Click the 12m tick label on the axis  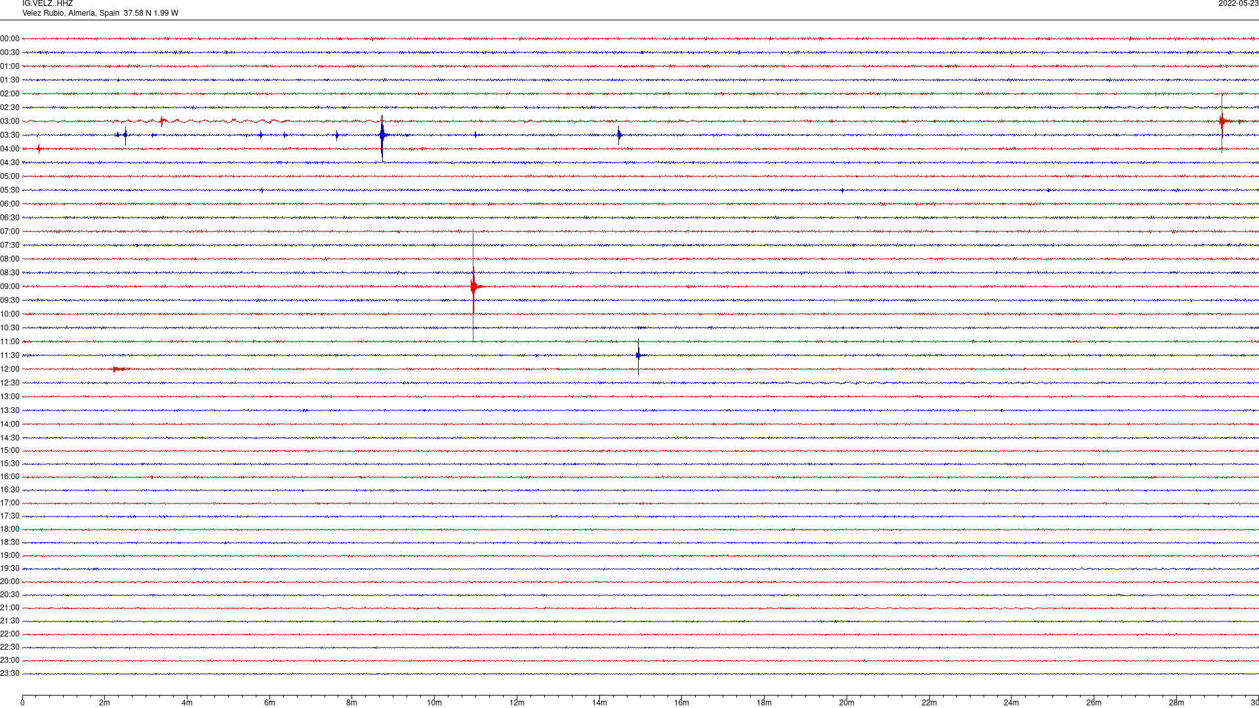517,703
